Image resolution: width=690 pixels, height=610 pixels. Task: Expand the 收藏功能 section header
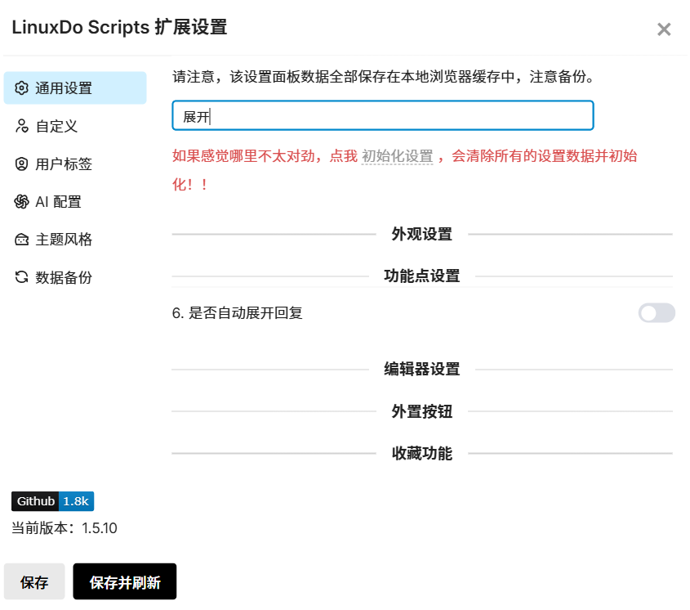pos(421,453)
